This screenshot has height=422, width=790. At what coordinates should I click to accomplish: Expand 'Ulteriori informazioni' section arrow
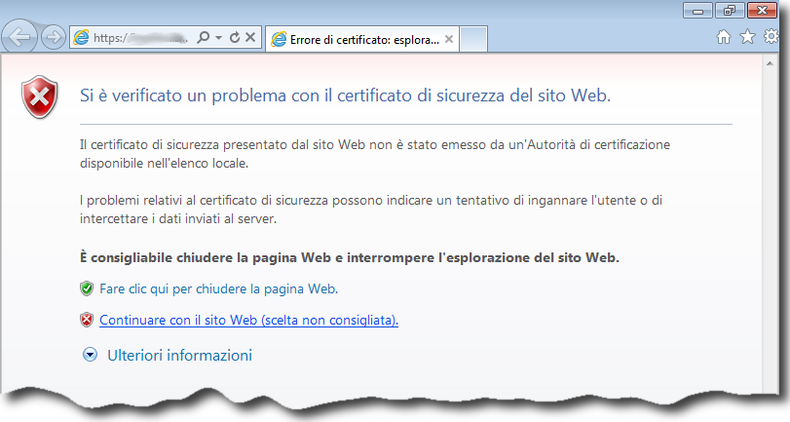91,356
